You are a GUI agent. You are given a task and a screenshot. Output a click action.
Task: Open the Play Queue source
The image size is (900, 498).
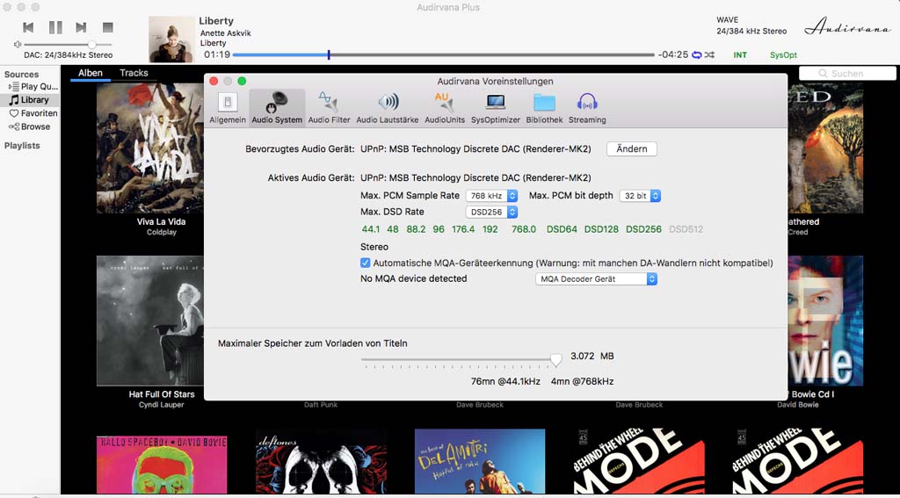(x=34, y=87)
